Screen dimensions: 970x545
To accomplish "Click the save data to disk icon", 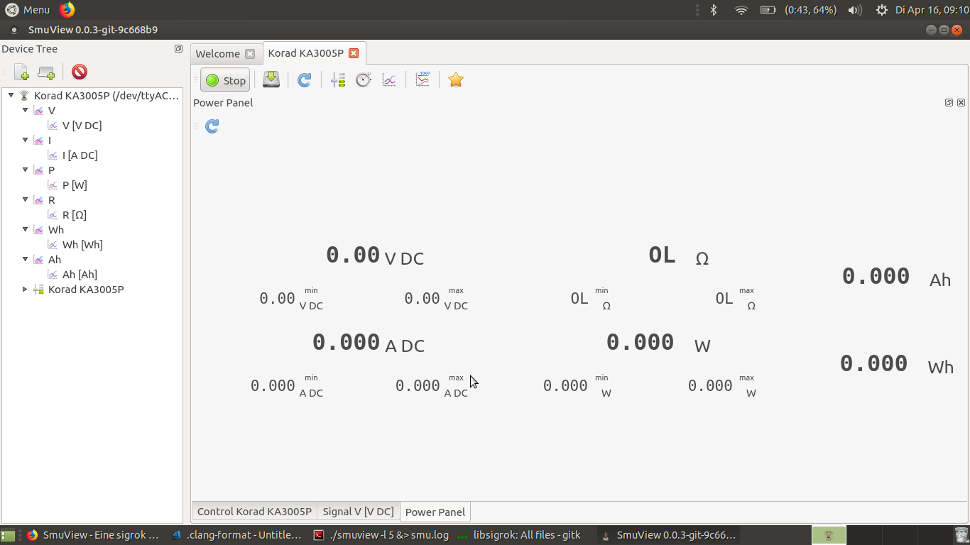I will (271, 79).
